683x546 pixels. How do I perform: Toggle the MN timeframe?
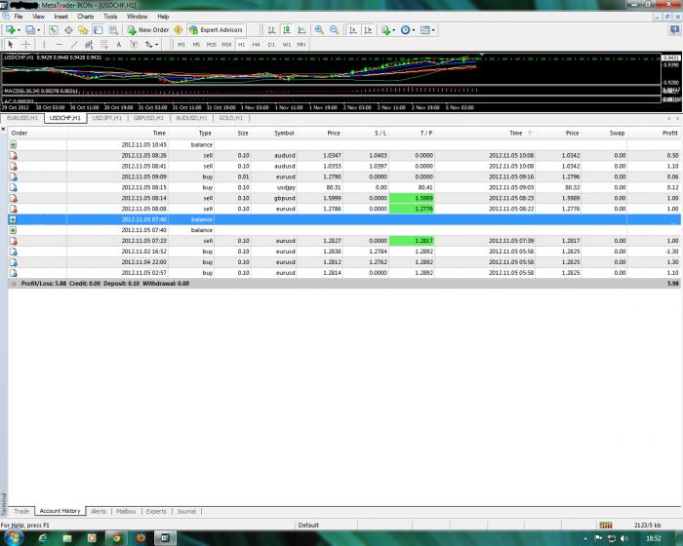coord(301,45)
